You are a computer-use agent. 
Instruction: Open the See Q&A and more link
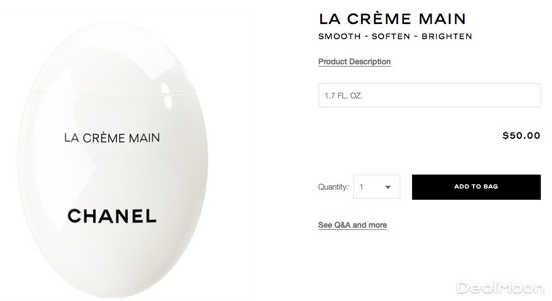pos(352,225)
